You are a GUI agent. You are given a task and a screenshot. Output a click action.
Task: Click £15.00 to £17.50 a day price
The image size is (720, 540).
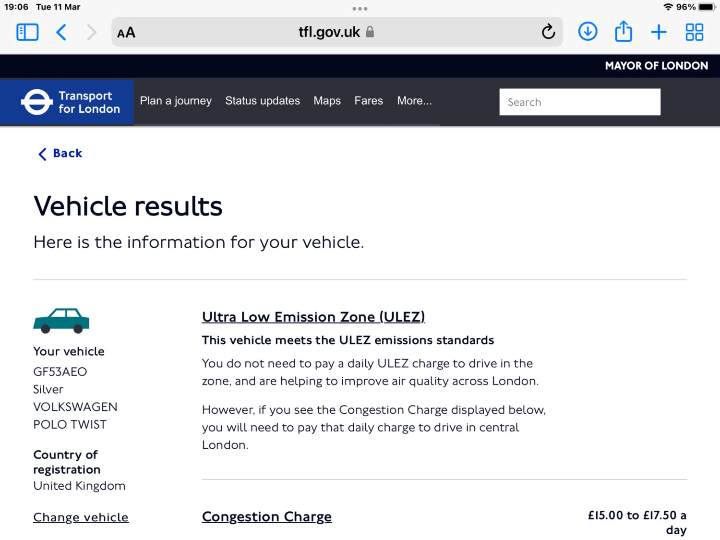(x=637, y=523)
